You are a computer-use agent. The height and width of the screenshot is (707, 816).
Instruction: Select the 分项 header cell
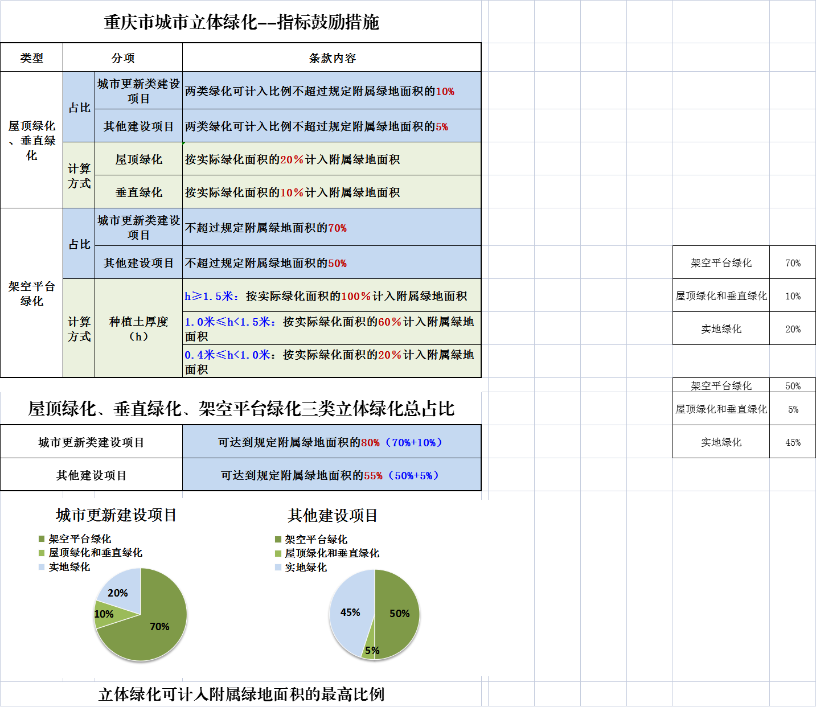click(x=122, y=57)
